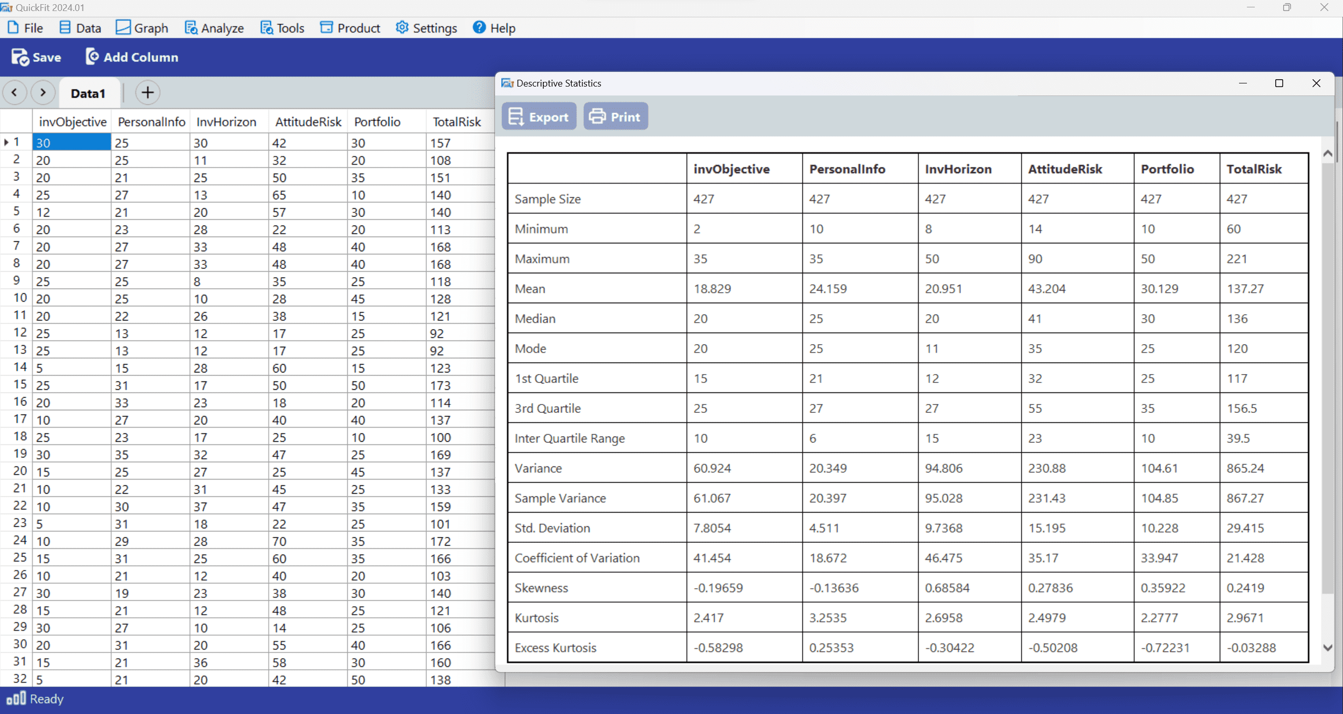The image size is (1343, 714).
Task: Click the Add Column icon
Action: [91, 58]
